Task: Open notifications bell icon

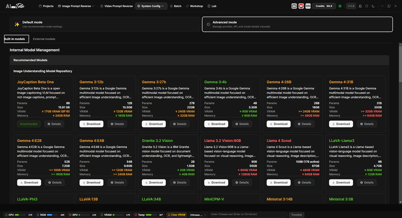Action: 360,6
